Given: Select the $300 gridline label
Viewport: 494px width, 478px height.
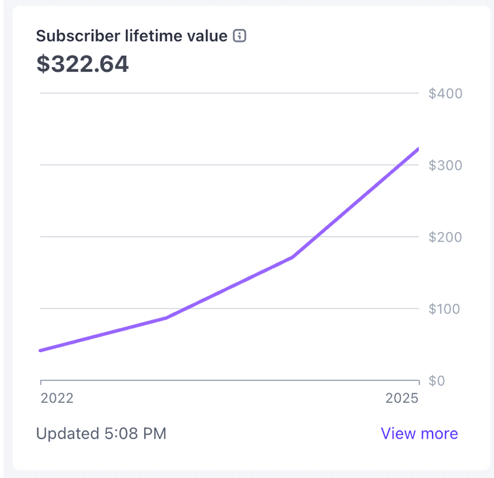Looking at the screenshot, I should (444, 165).
